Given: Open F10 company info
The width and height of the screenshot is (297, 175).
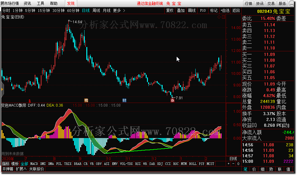Looking at the screenshot, I should 203,11.
